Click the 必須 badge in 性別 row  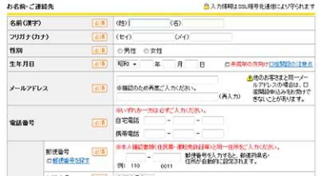pyautogui.click(x=99, y=51)
